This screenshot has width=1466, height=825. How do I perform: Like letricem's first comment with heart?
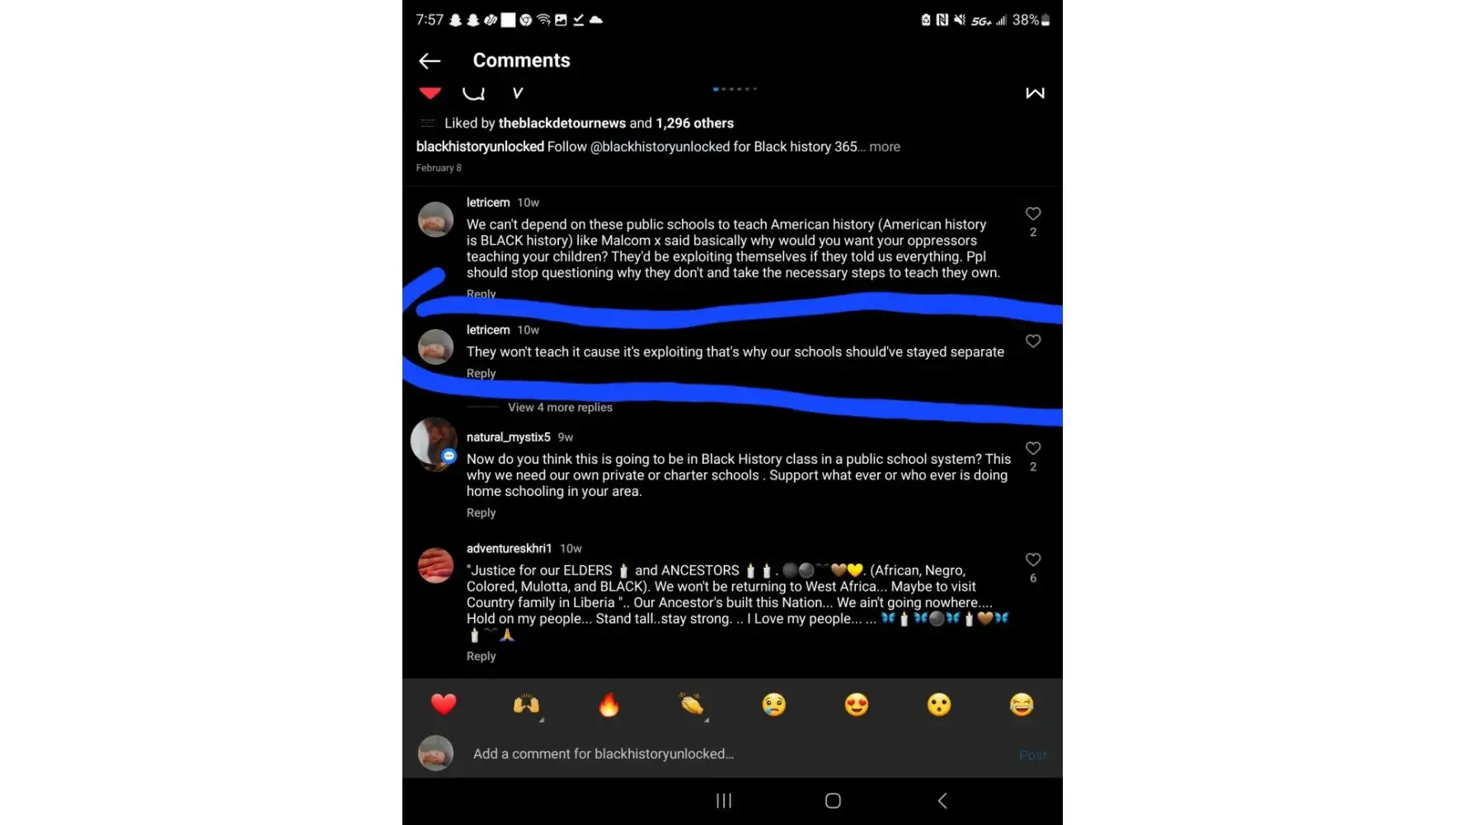point(1032,214)
